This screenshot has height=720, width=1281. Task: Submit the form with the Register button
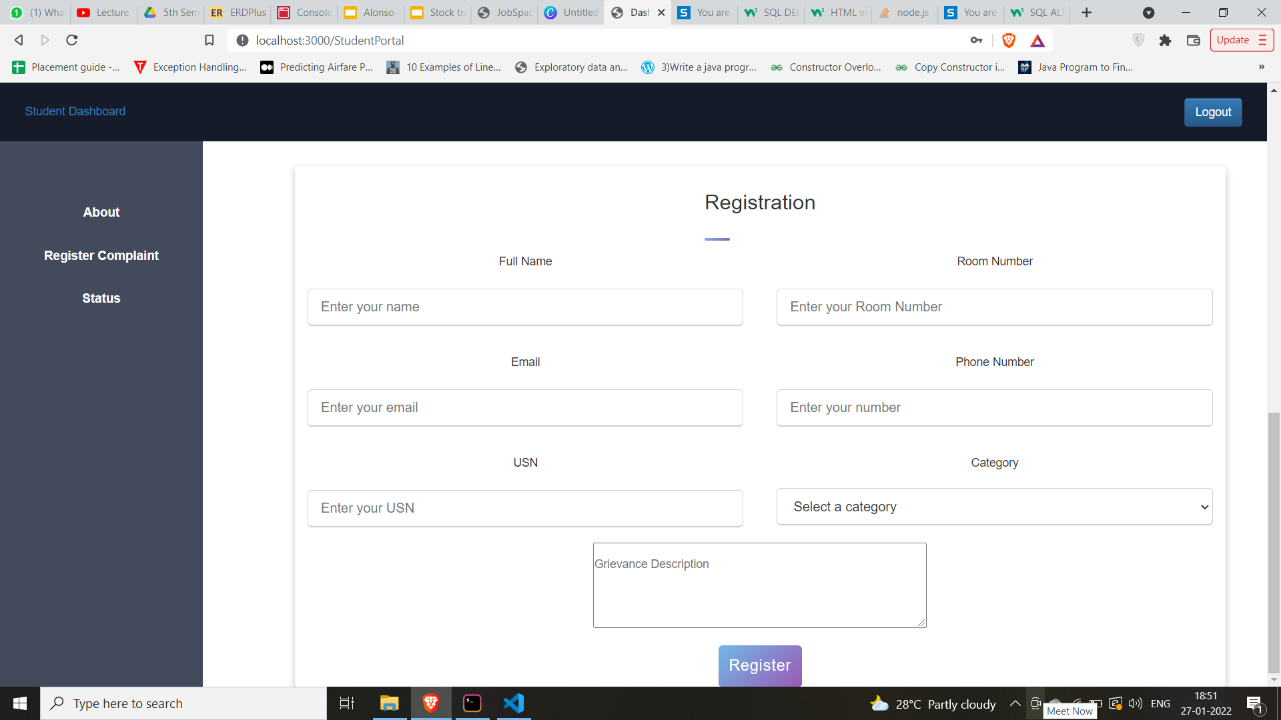759,665
